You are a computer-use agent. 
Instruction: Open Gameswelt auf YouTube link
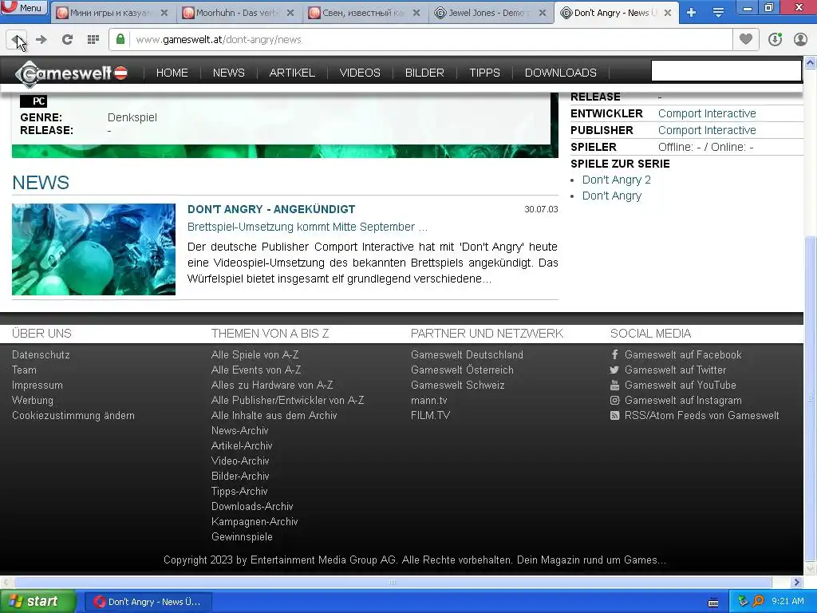(681, 386)
